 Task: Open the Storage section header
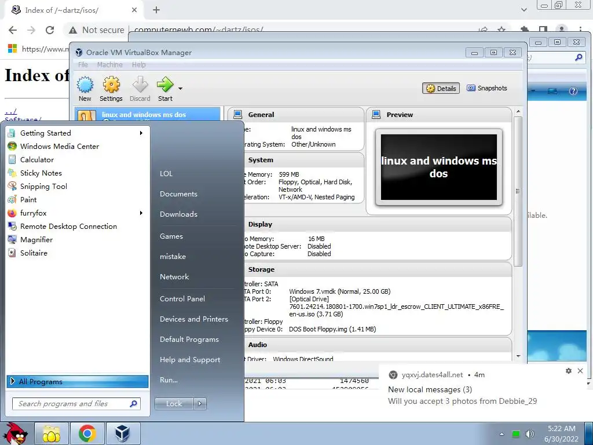pos(261,269)
